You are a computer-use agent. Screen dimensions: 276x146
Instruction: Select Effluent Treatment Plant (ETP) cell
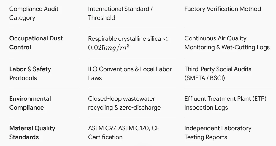tap(226, 103)
